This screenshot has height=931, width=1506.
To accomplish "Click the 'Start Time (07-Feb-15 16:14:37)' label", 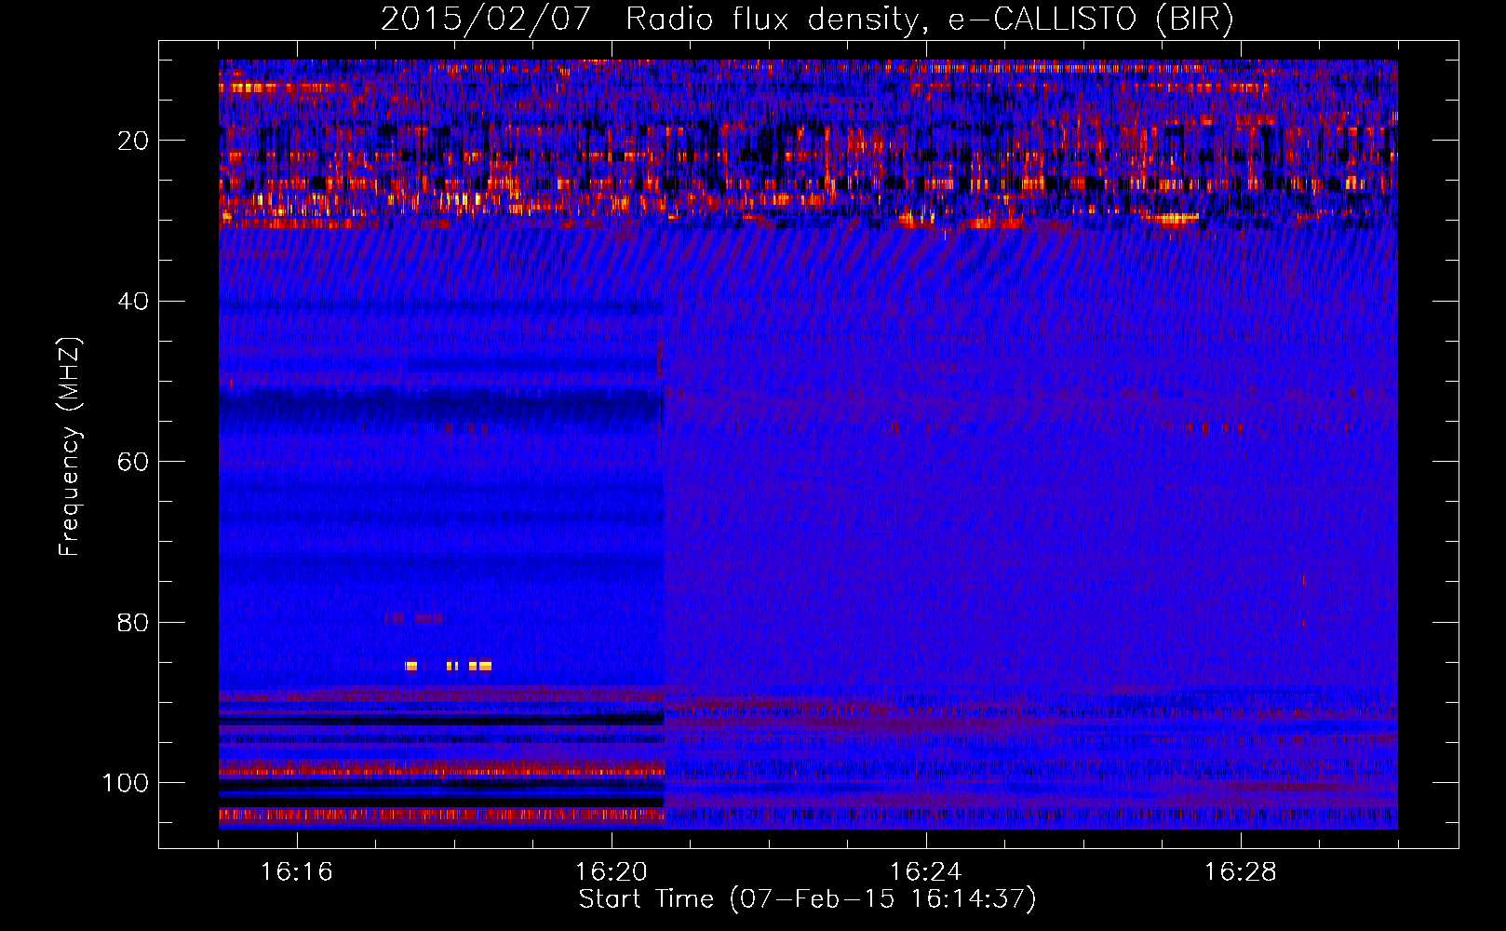I will pyautogui.click(x=807, y=899).
